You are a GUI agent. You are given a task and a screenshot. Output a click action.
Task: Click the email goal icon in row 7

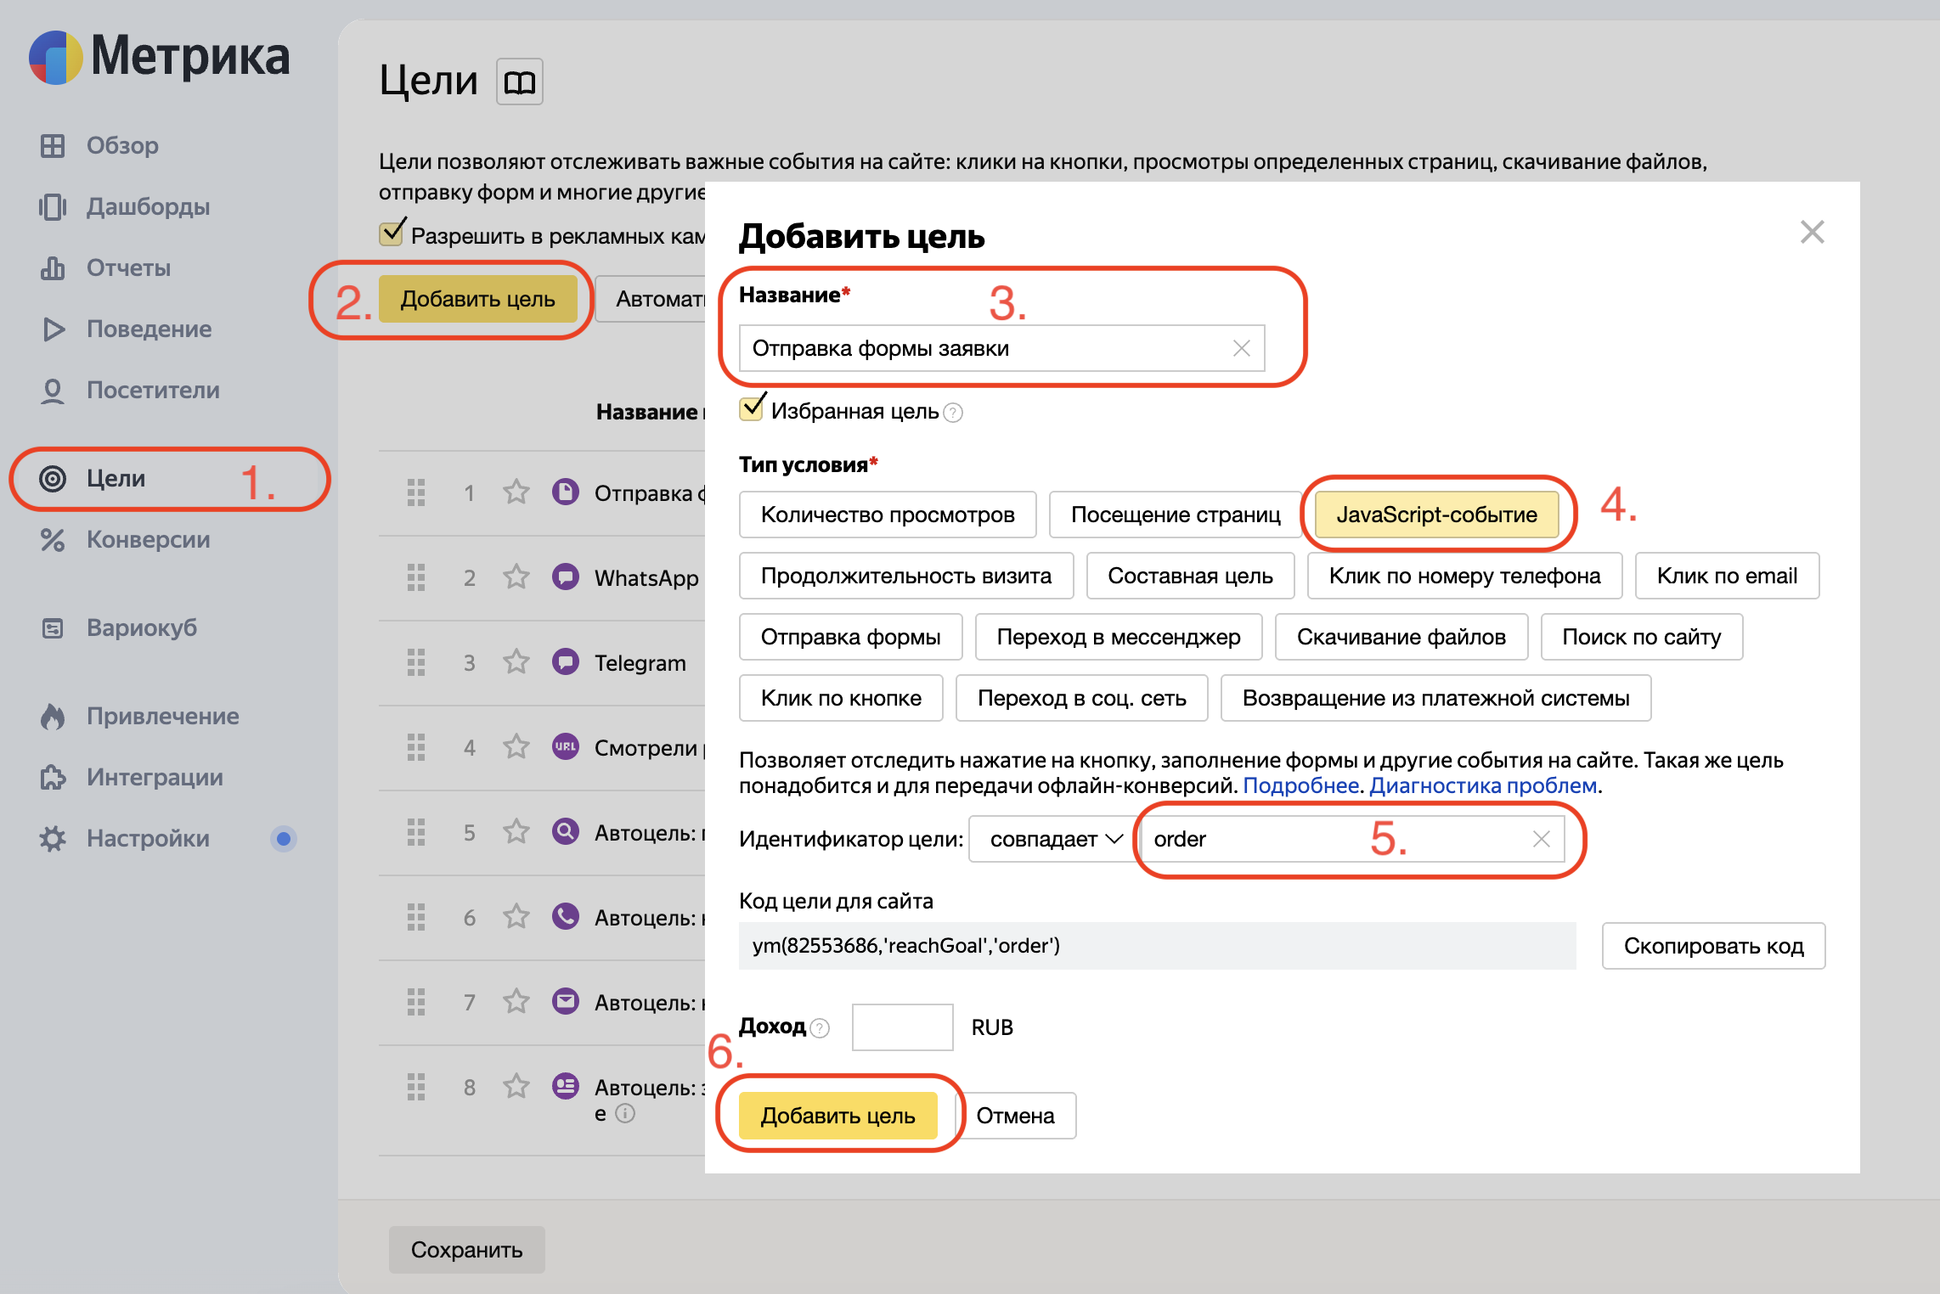[x=566, y=1001]
